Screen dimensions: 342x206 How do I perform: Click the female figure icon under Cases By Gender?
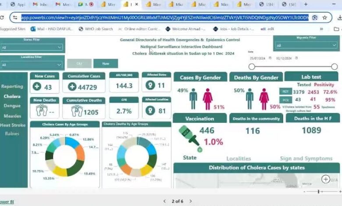pos(207,99)
